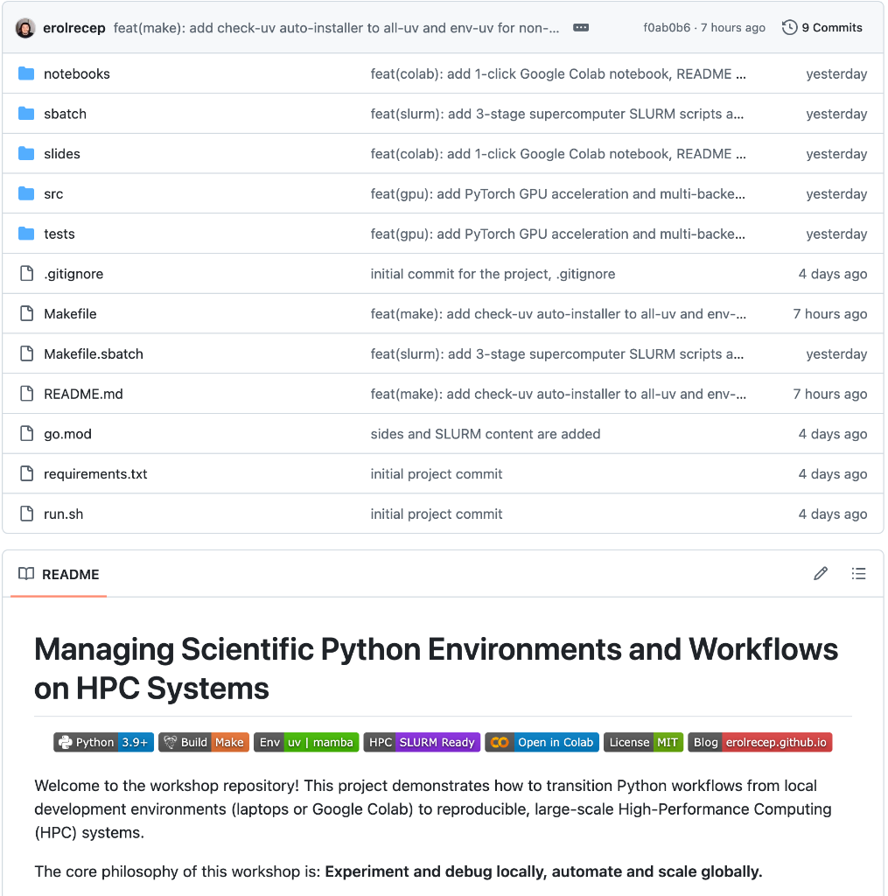
Task: Open the notebooks folder
Action: [77, 73]
